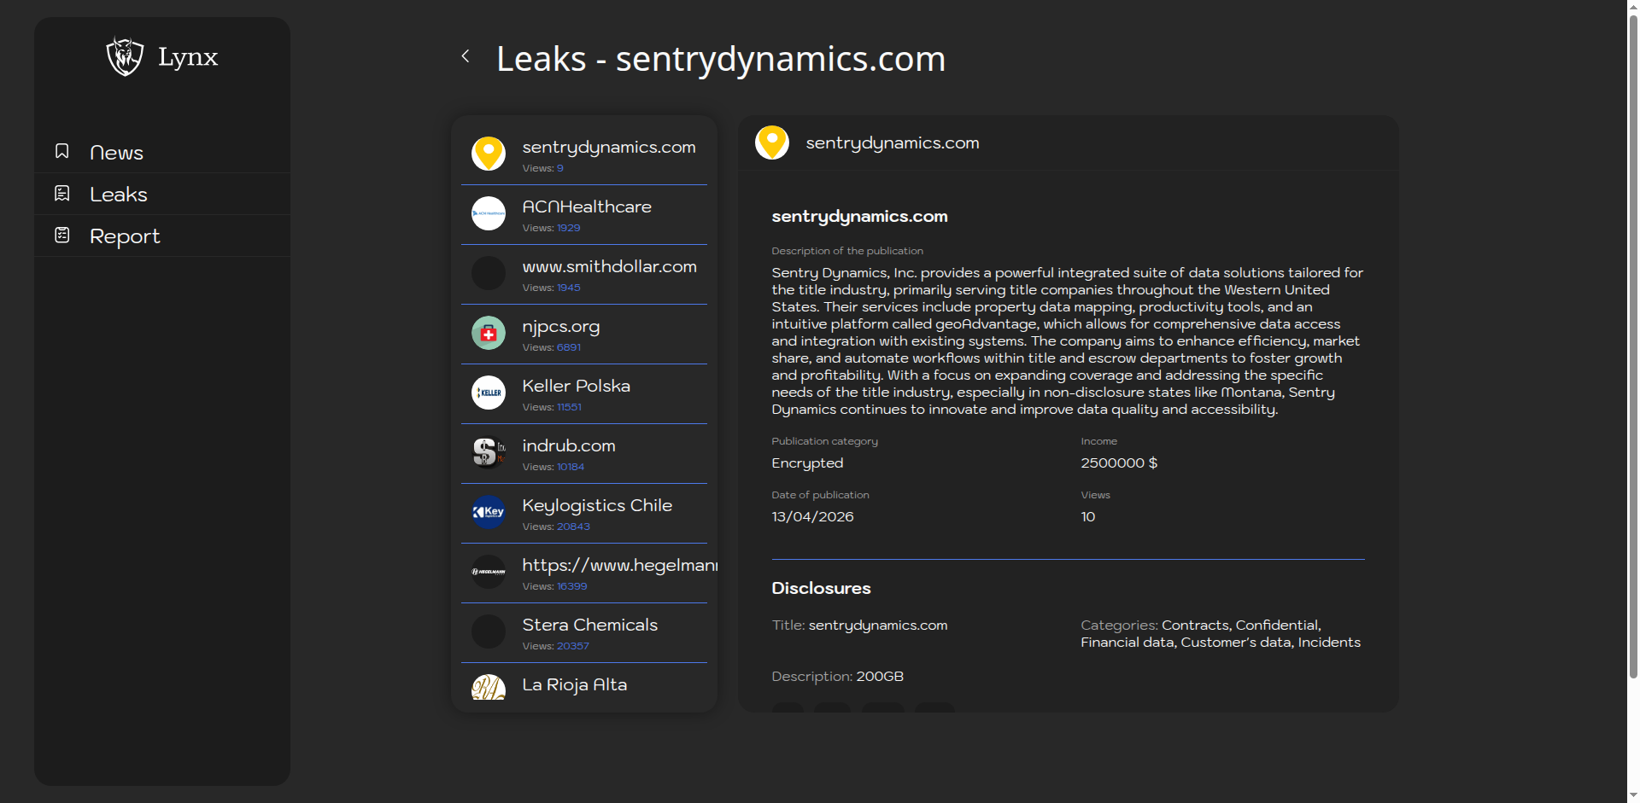1640x803 pixels.
Task: Click the bold sentrydynamics.com heading in details
Action: [x=859, y=216]
